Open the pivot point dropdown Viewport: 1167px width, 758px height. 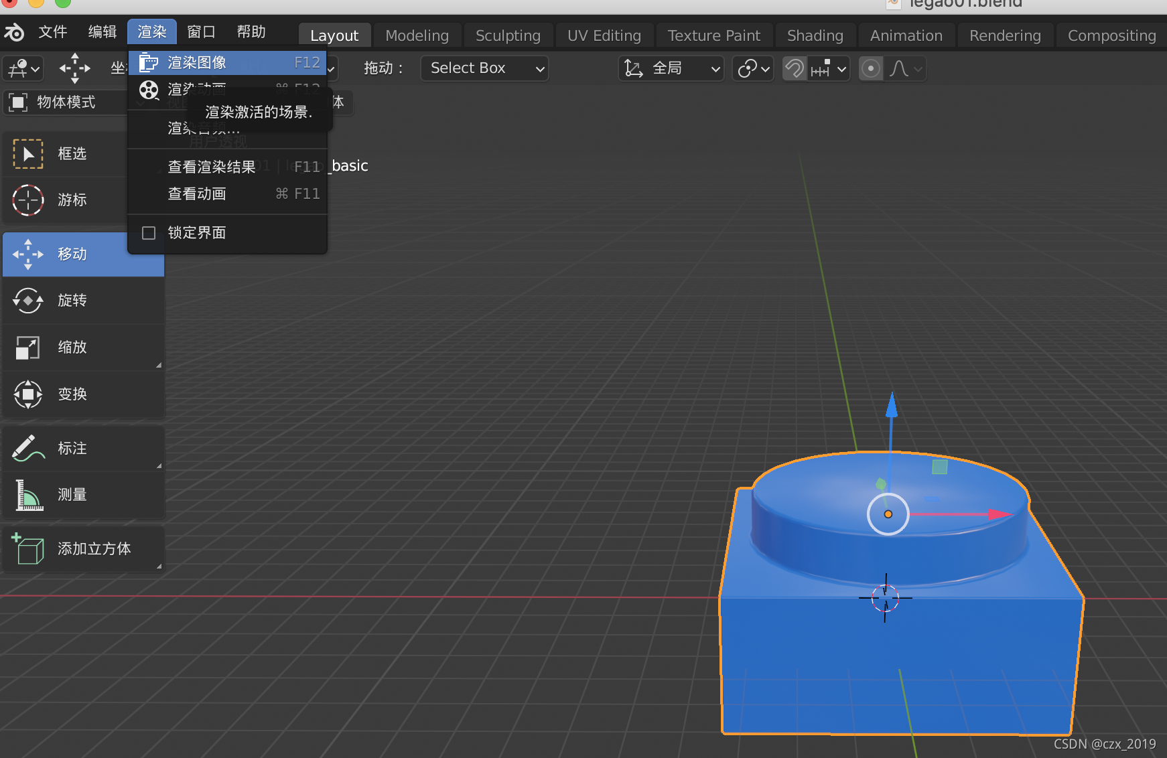753,68
